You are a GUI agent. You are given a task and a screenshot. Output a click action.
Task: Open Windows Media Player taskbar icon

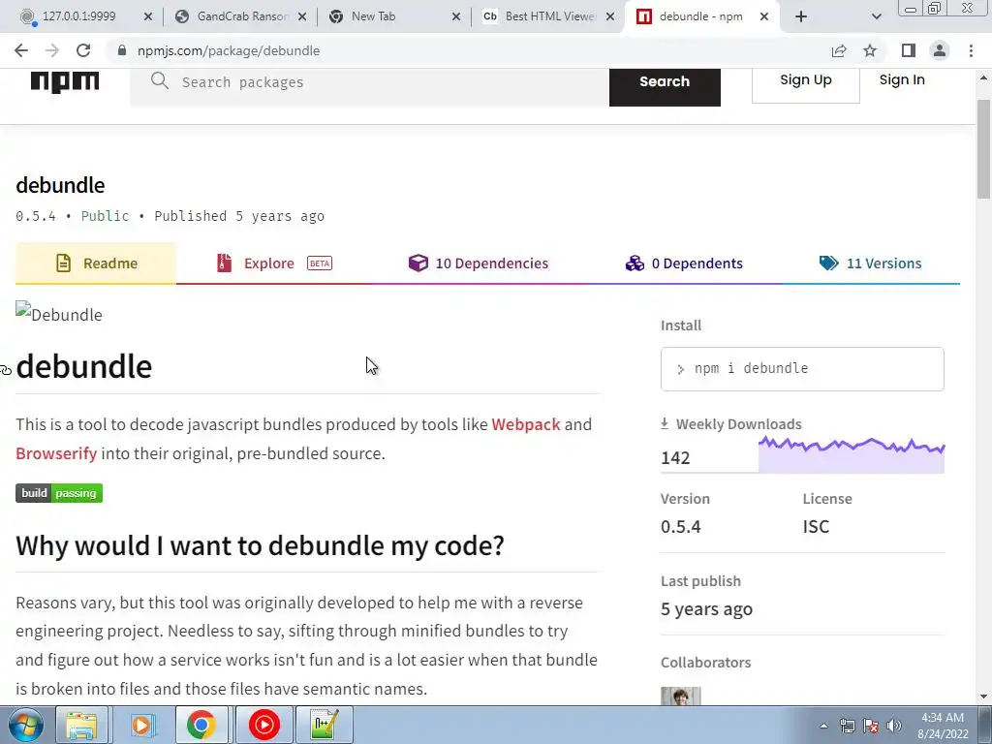(142, 725)
